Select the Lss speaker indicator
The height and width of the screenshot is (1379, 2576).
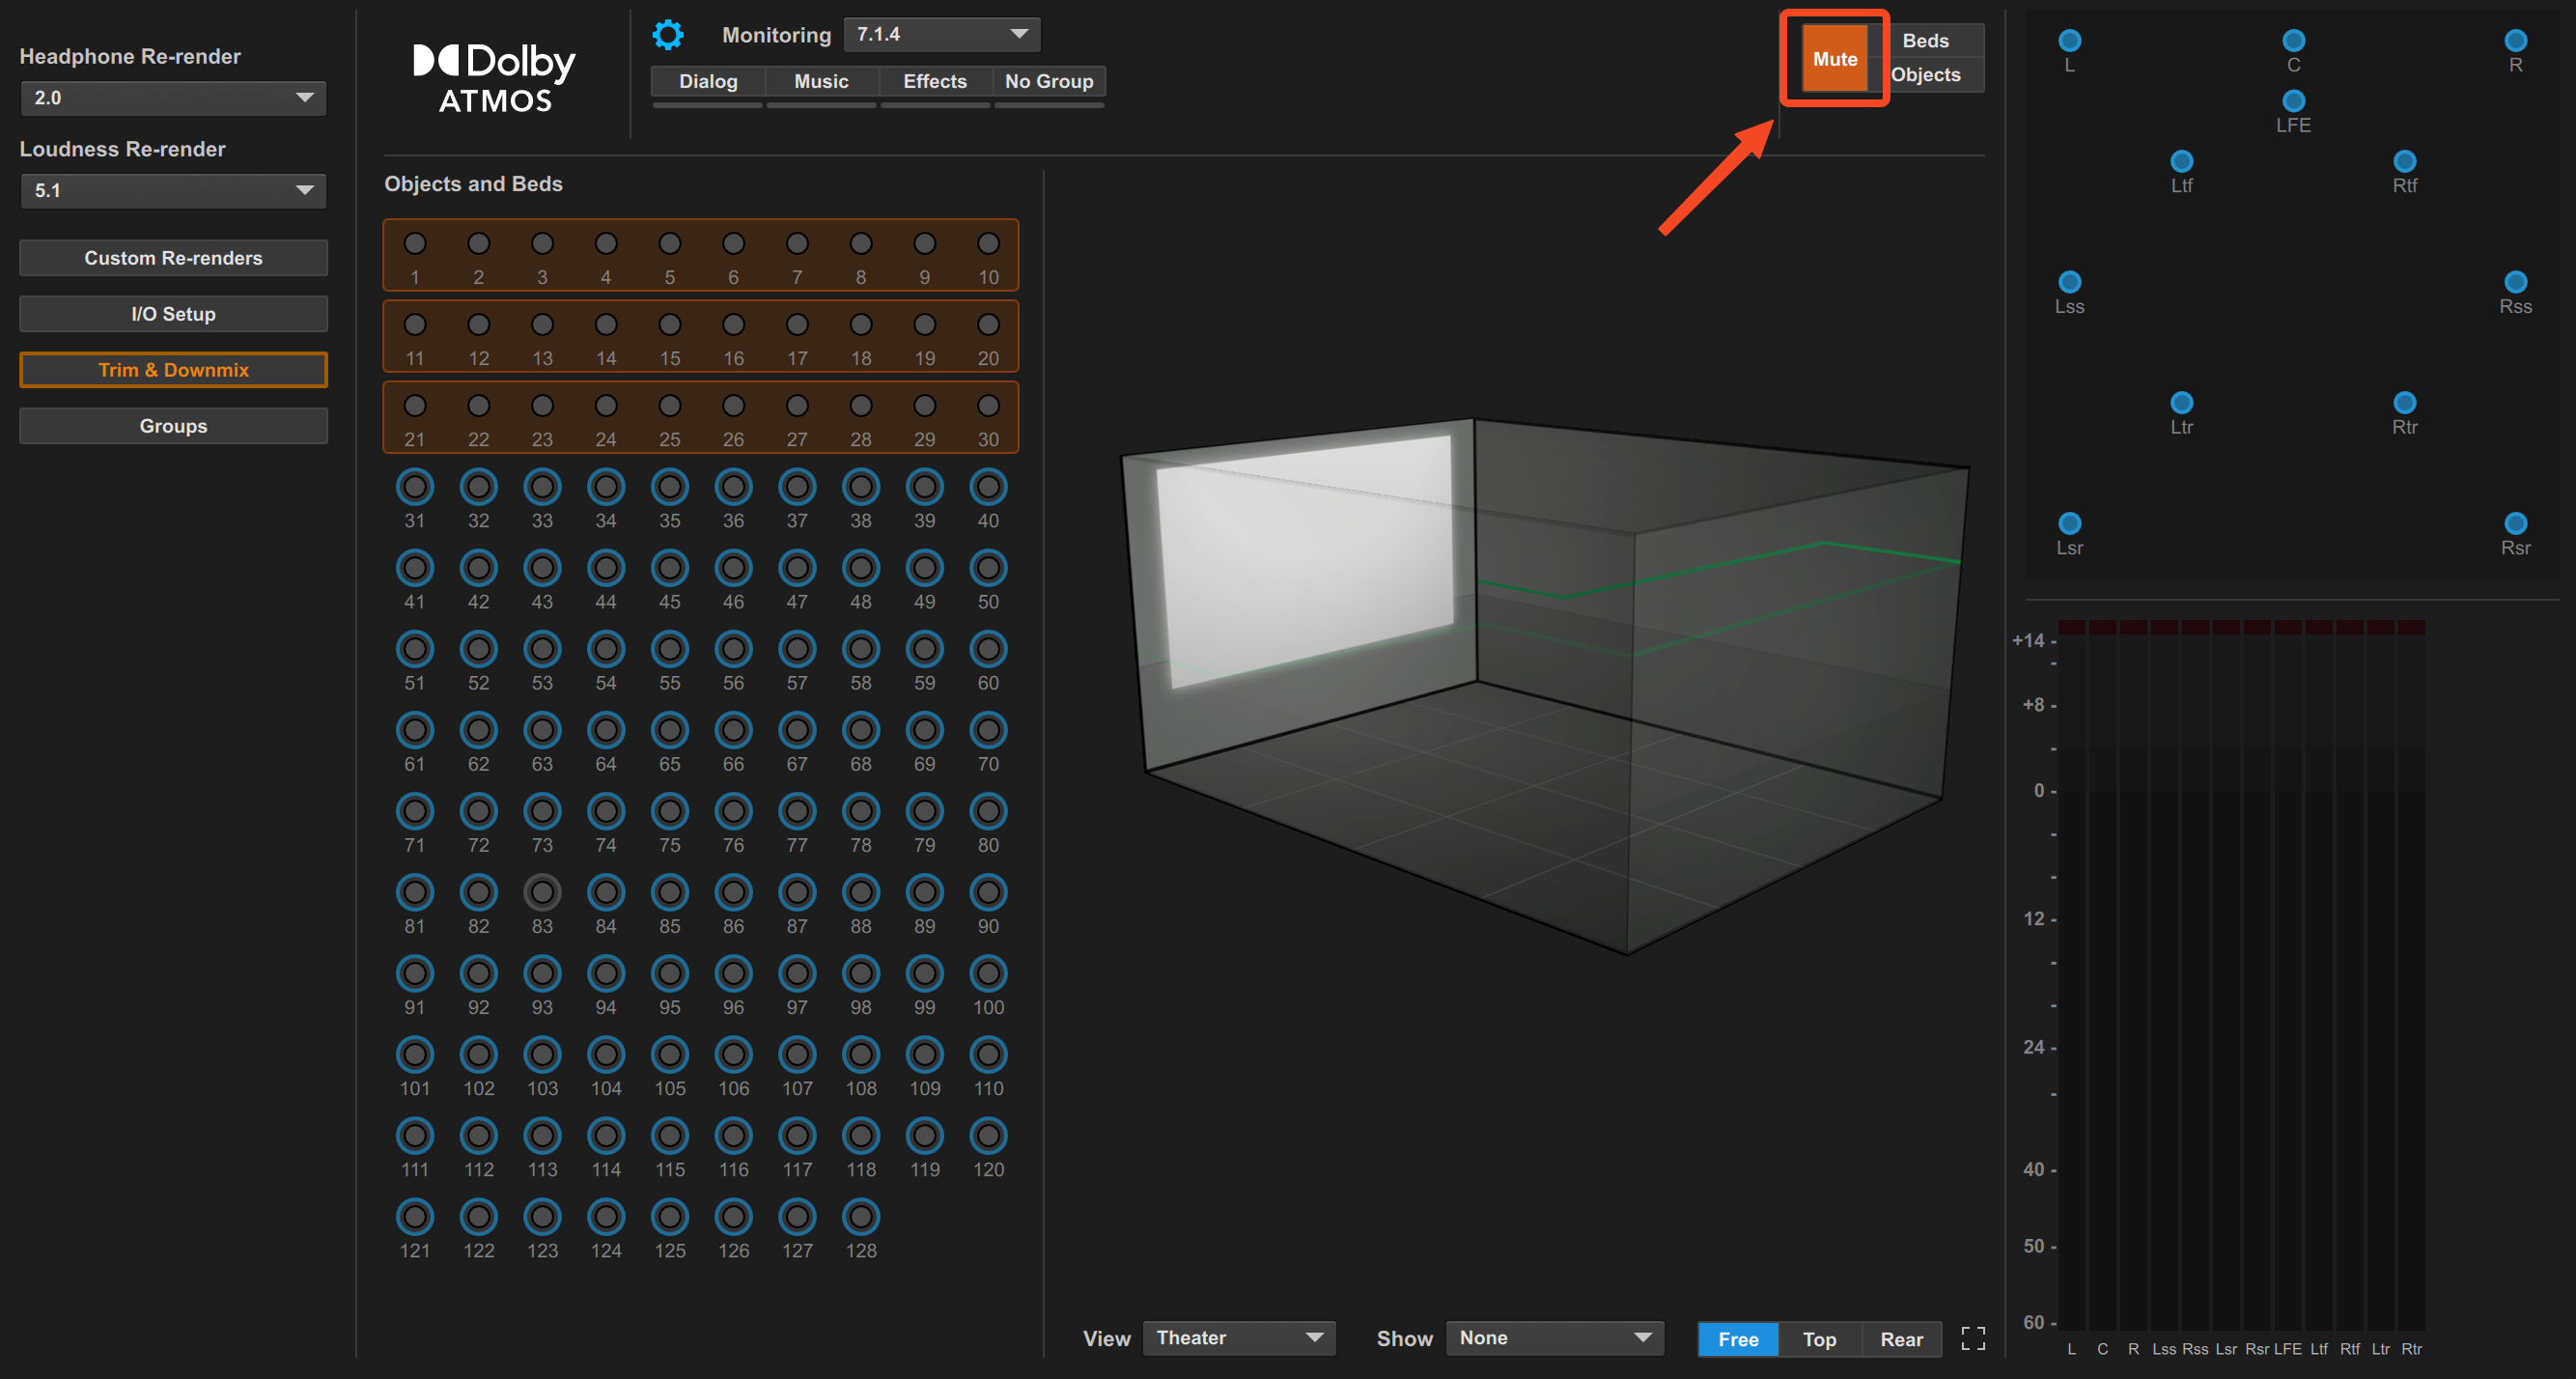(x=2069, y=281)
